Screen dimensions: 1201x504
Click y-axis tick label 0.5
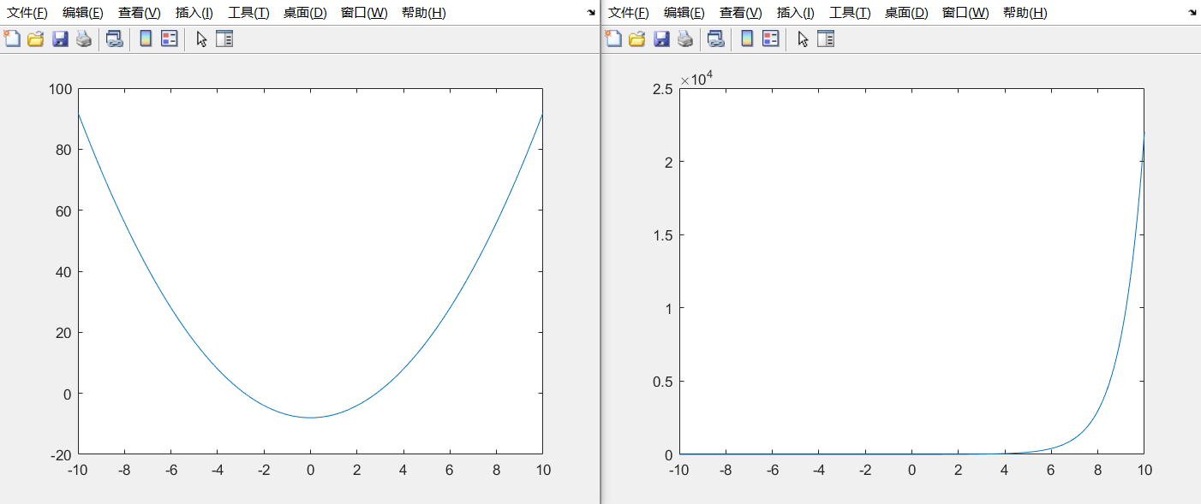coord(662,381)
